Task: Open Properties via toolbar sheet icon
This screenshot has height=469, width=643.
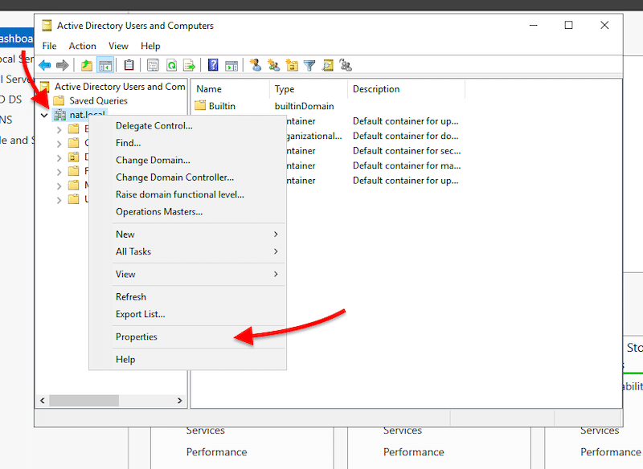Action: tap(153, 65)
